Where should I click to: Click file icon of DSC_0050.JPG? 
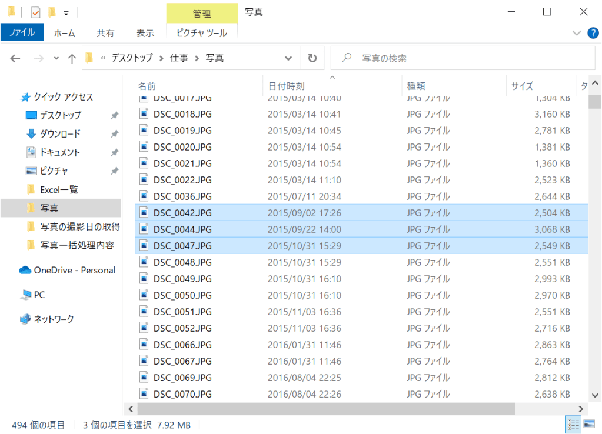point(144,295)
